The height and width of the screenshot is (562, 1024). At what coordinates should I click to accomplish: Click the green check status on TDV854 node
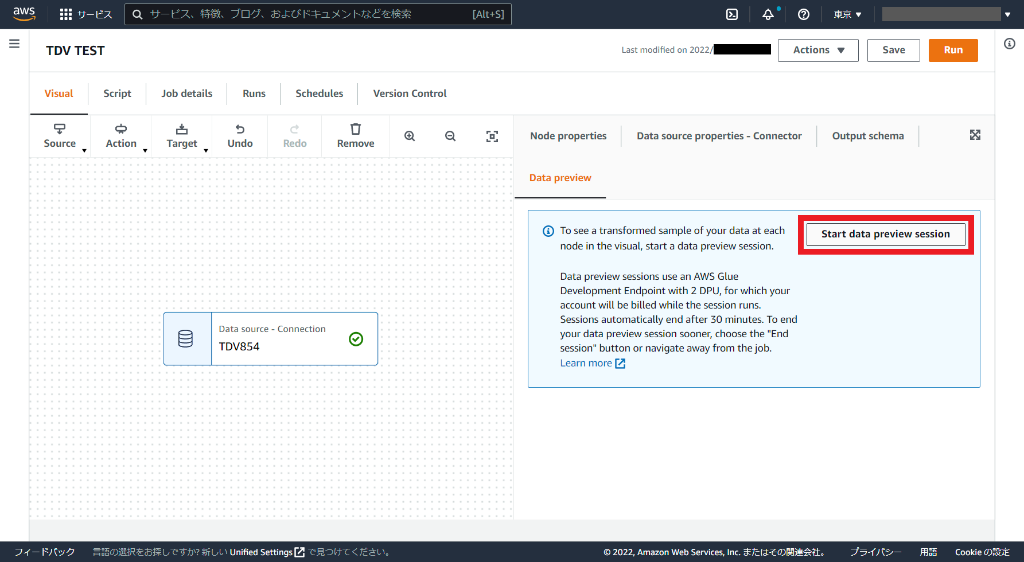pos(356,339)
